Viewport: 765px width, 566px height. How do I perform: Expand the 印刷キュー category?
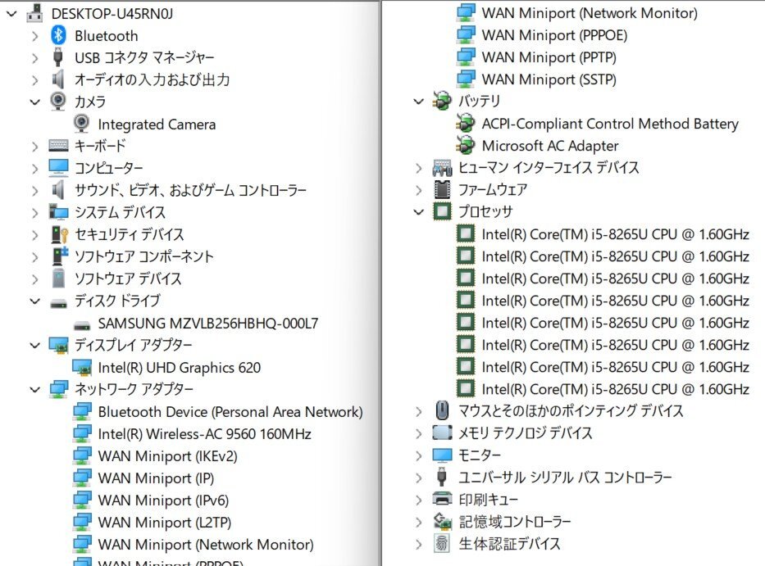tap(418, 500)
